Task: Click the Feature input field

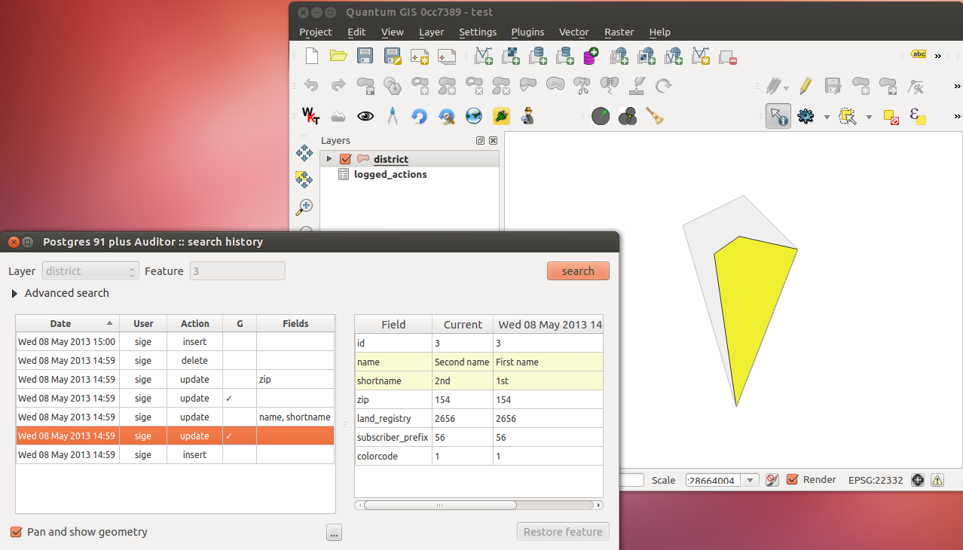Action: (237, 271)
